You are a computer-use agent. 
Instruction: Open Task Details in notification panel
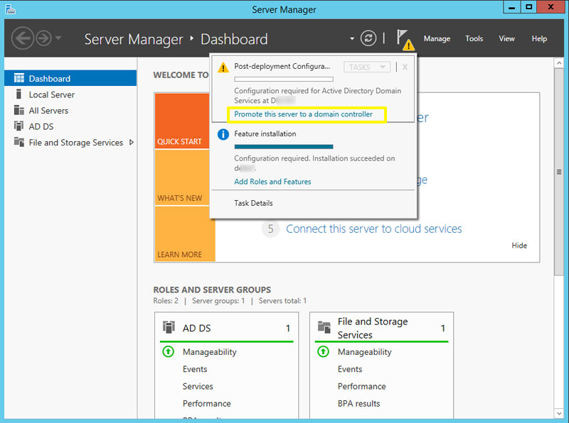pyautogui.click(x=253, y=203)
